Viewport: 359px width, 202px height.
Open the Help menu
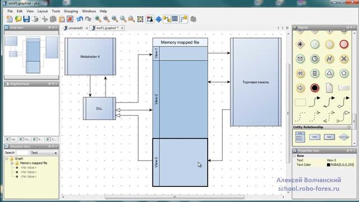(x=103, y=11)
